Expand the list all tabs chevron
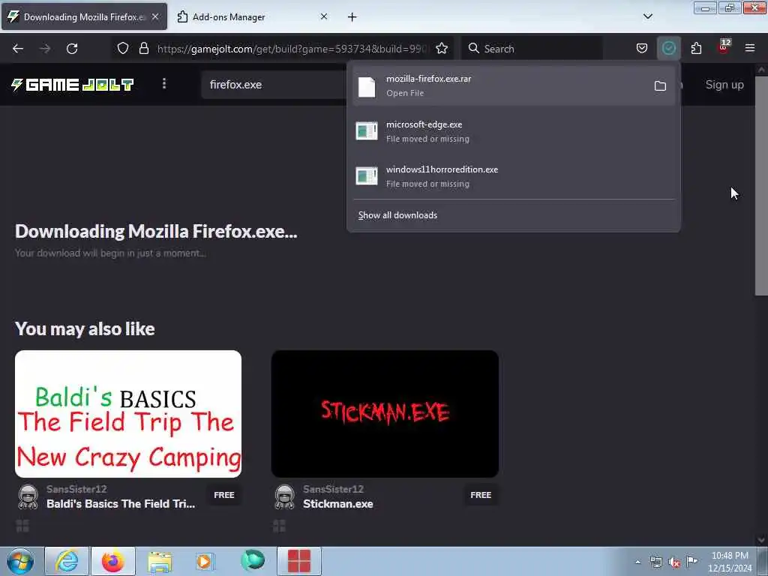The height and width of the screenshot is (576, 768). pos(647,16)
